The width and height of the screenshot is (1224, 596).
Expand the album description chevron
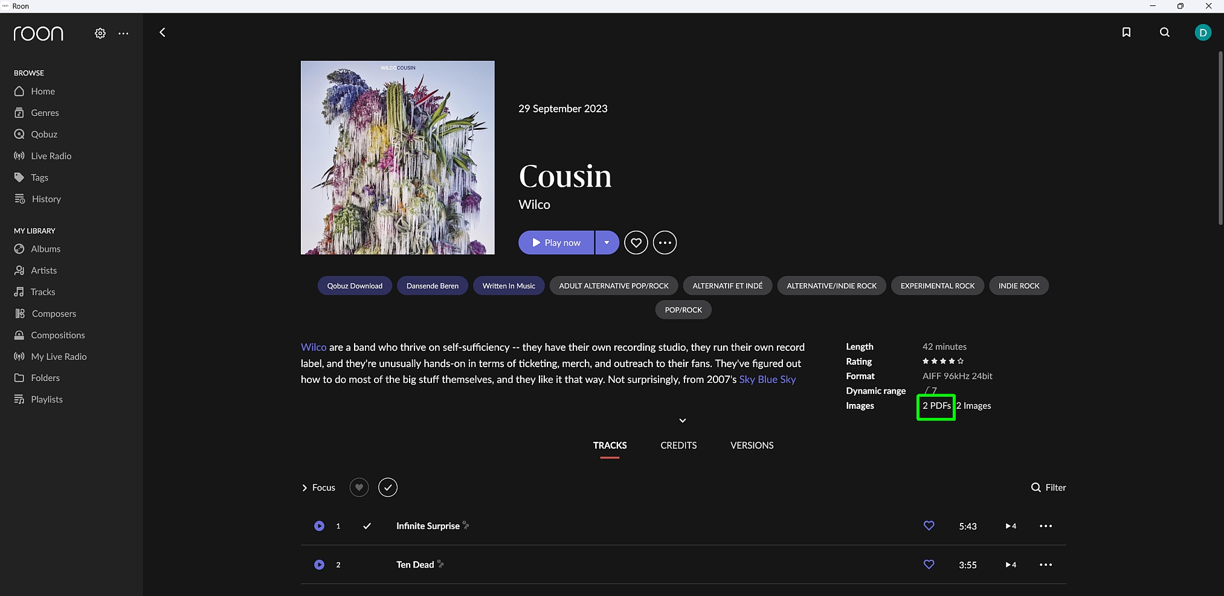[683, 420]
